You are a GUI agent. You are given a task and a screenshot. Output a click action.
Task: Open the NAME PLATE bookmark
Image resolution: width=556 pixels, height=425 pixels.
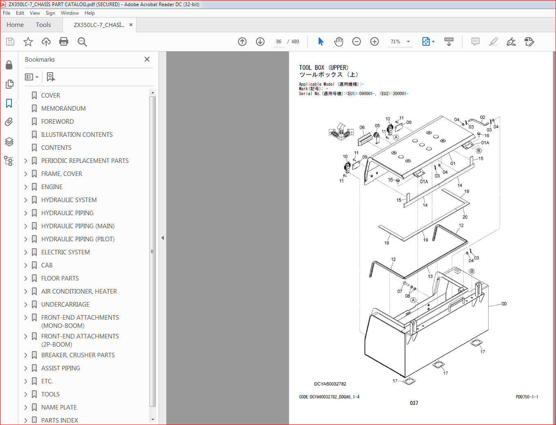tap(59, 407)
